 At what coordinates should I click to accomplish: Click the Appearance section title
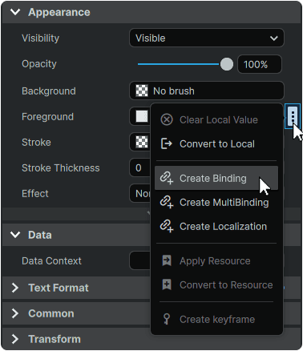click(x=59, y=12)
